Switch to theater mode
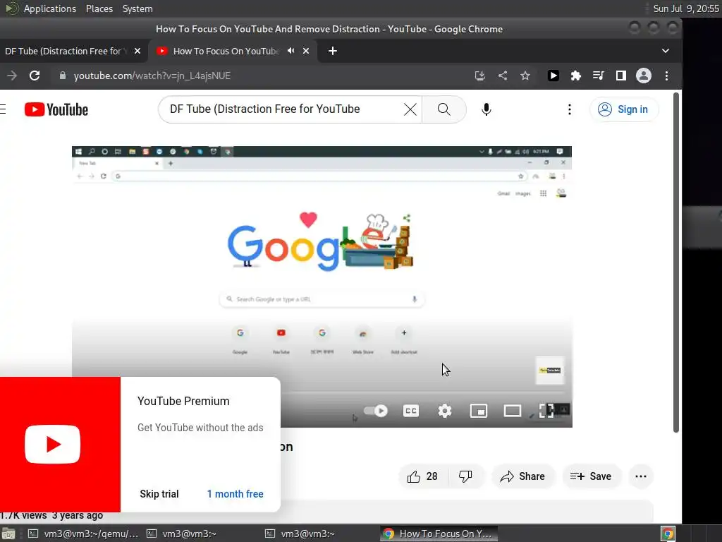Viewport: 722px width, 542px height. point(512,411)
